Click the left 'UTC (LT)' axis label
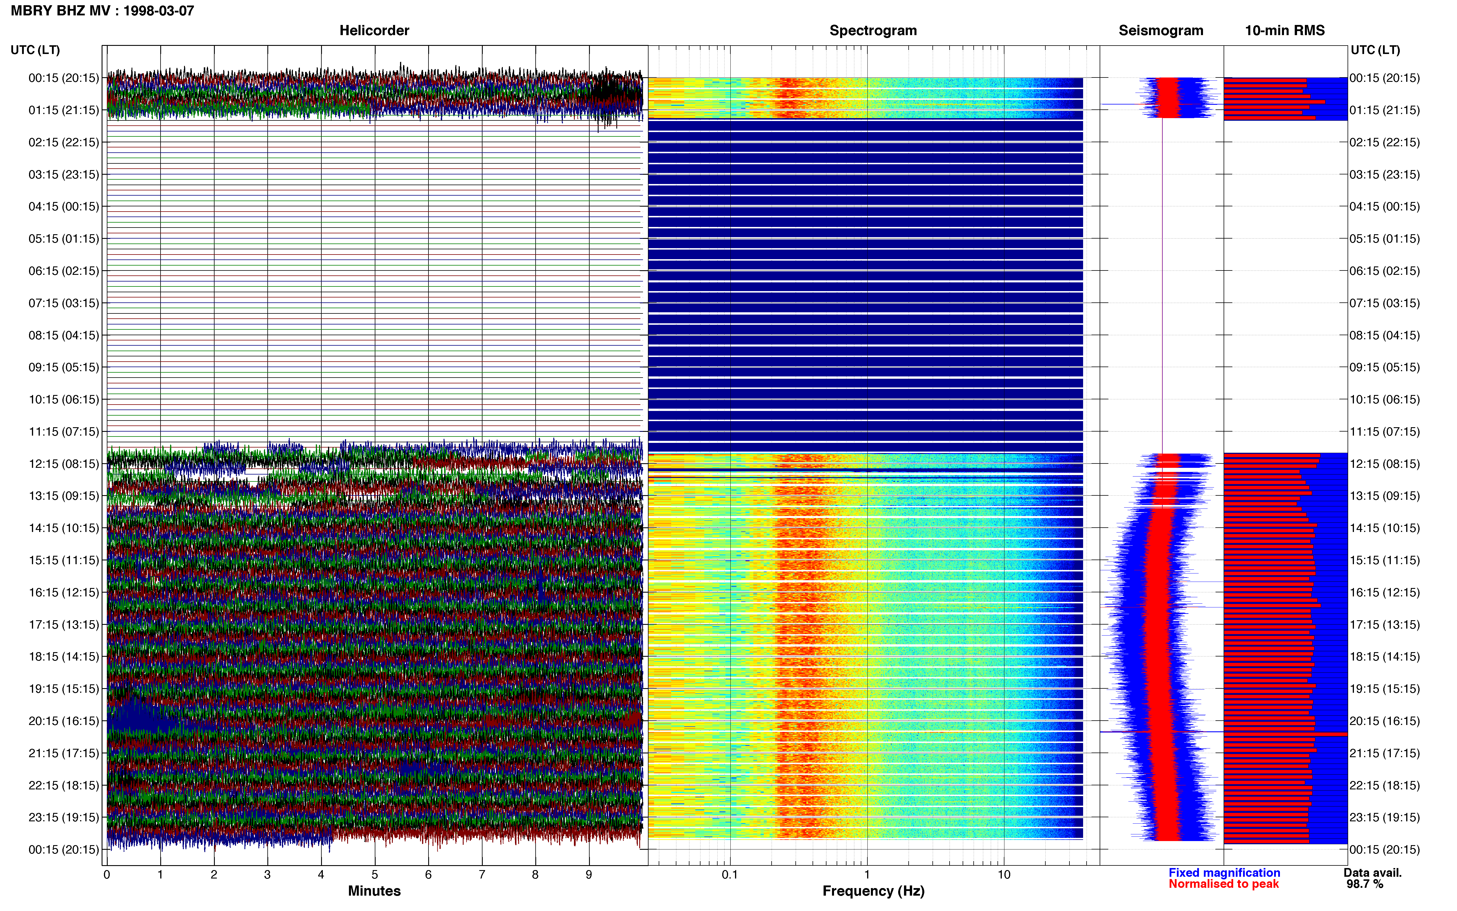1457x911 pixels. tap(35, 50)
